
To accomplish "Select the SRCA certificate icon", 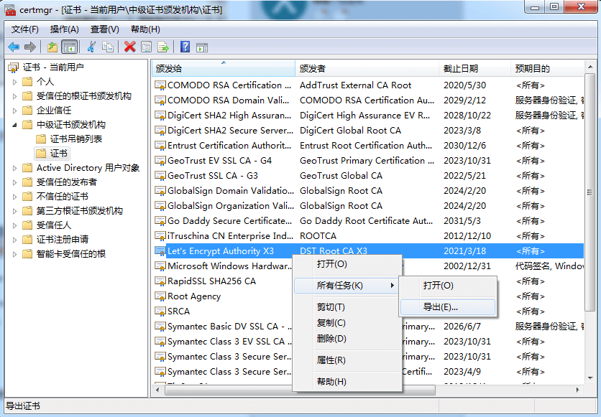I will 160,311.
